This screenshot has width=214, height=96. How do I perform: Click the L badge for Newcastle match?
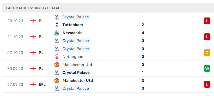207,37
